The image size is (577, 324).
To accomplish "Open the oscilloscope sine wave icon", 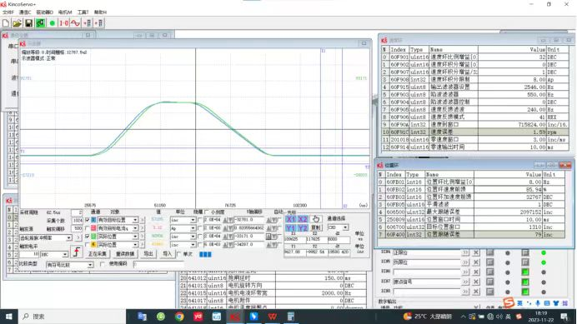I will (75, 23).
